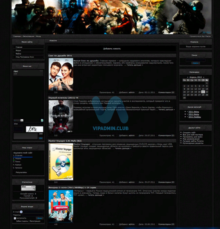
Task: Open the 'Интерны' poster thumbnail
Action: tap(61, 206)
